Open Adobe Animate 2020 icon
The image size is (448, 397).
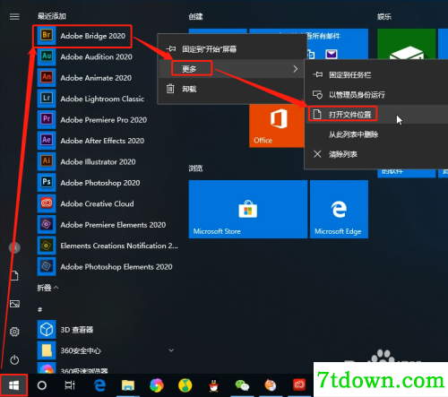tap(47, 78)
